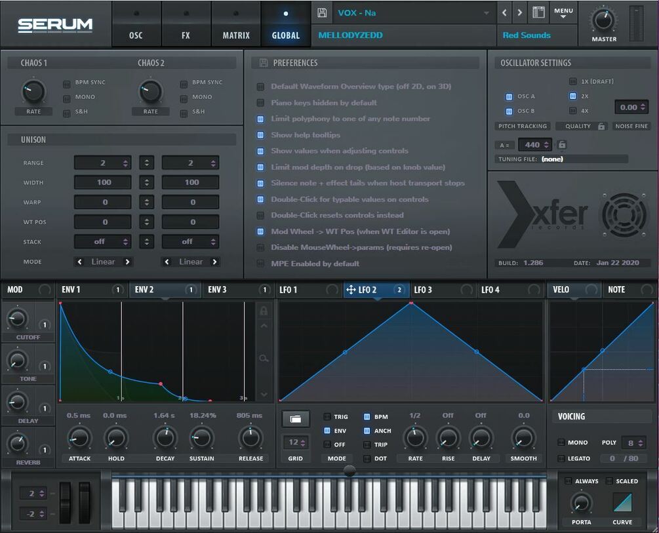The height and width of the screenshot is (533, 659).
Task: Click the LFO 2 drag-to-assign crosshair icon
Action: (x=351, y=290)
